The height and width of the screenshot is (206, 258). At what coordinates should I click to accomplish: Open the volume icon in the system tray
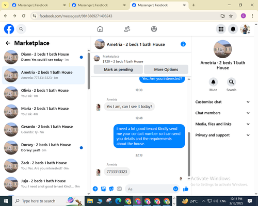coord(216,201)
